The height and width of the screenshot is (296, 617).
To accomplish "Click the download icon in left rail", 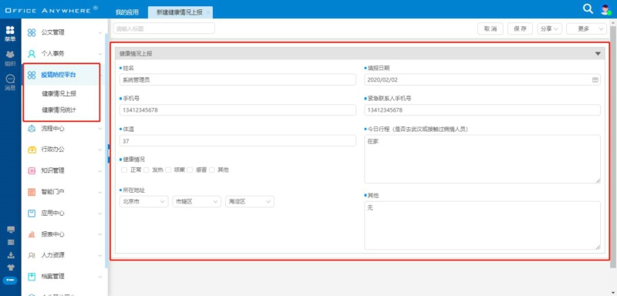I will point(11,255).
